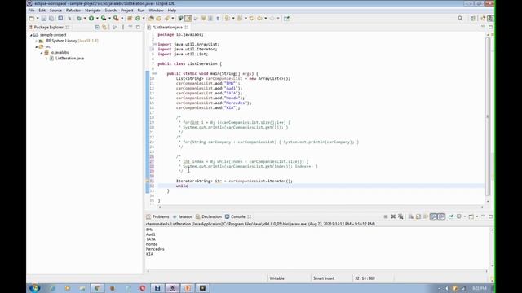Screen dimensions: 522x293
Task: Click the red Opera icon in taskbar
Action: (x=143, y=288)
